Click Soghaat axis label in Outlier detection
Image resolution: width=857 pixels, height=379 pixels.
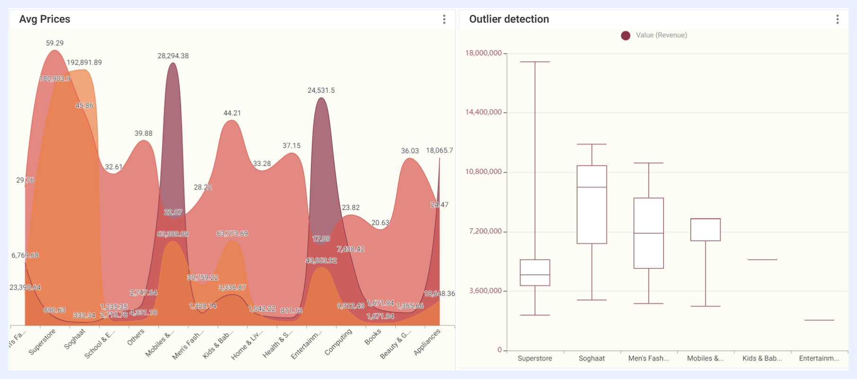tap(592, 358)
